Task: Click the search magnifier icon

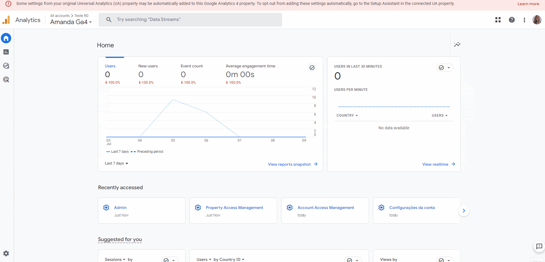Action: click(x=109, y=19)
